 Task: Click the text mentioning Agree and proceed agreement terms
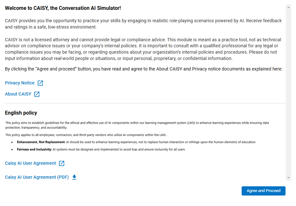click(143, 69)
